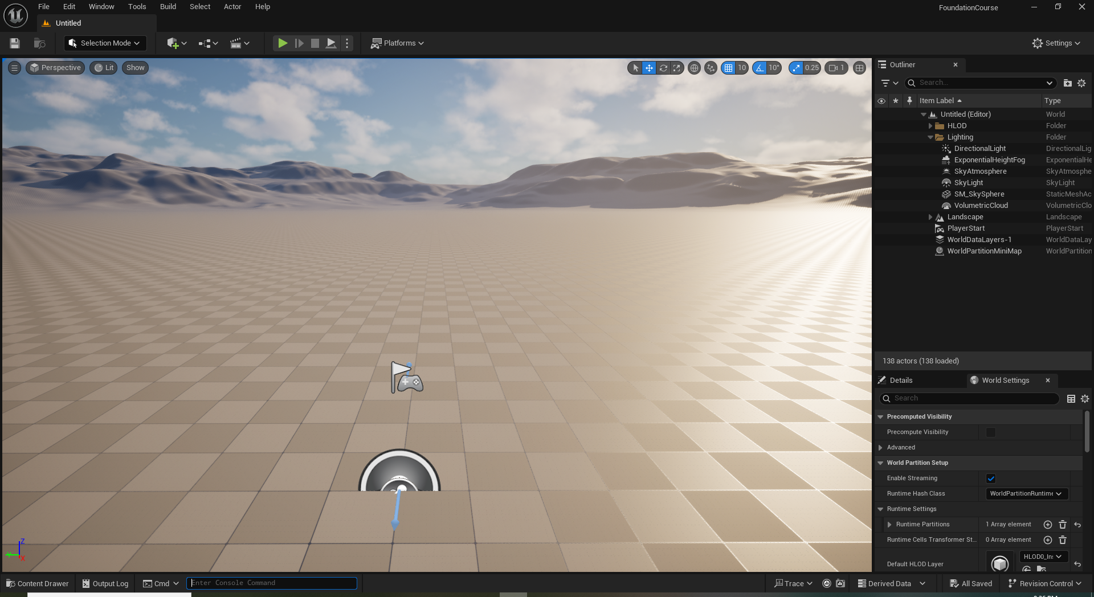Expand the Runtime Partitions array
This screenshot has height=597, width=1094.
click(x=889, y=525)
